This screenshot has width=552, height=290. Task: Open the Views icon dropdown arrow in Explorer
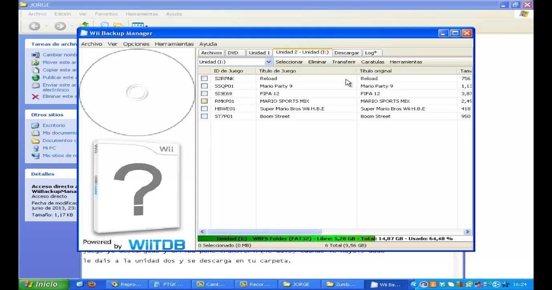[145, 26]
